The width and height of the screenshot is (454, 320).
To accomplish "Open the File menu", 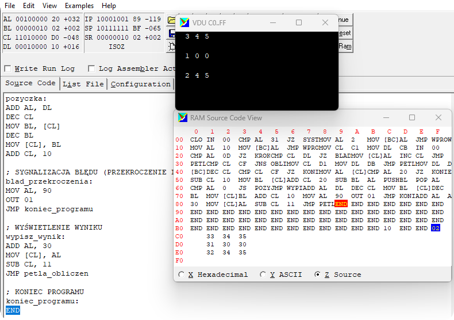I will click(10, 5).
